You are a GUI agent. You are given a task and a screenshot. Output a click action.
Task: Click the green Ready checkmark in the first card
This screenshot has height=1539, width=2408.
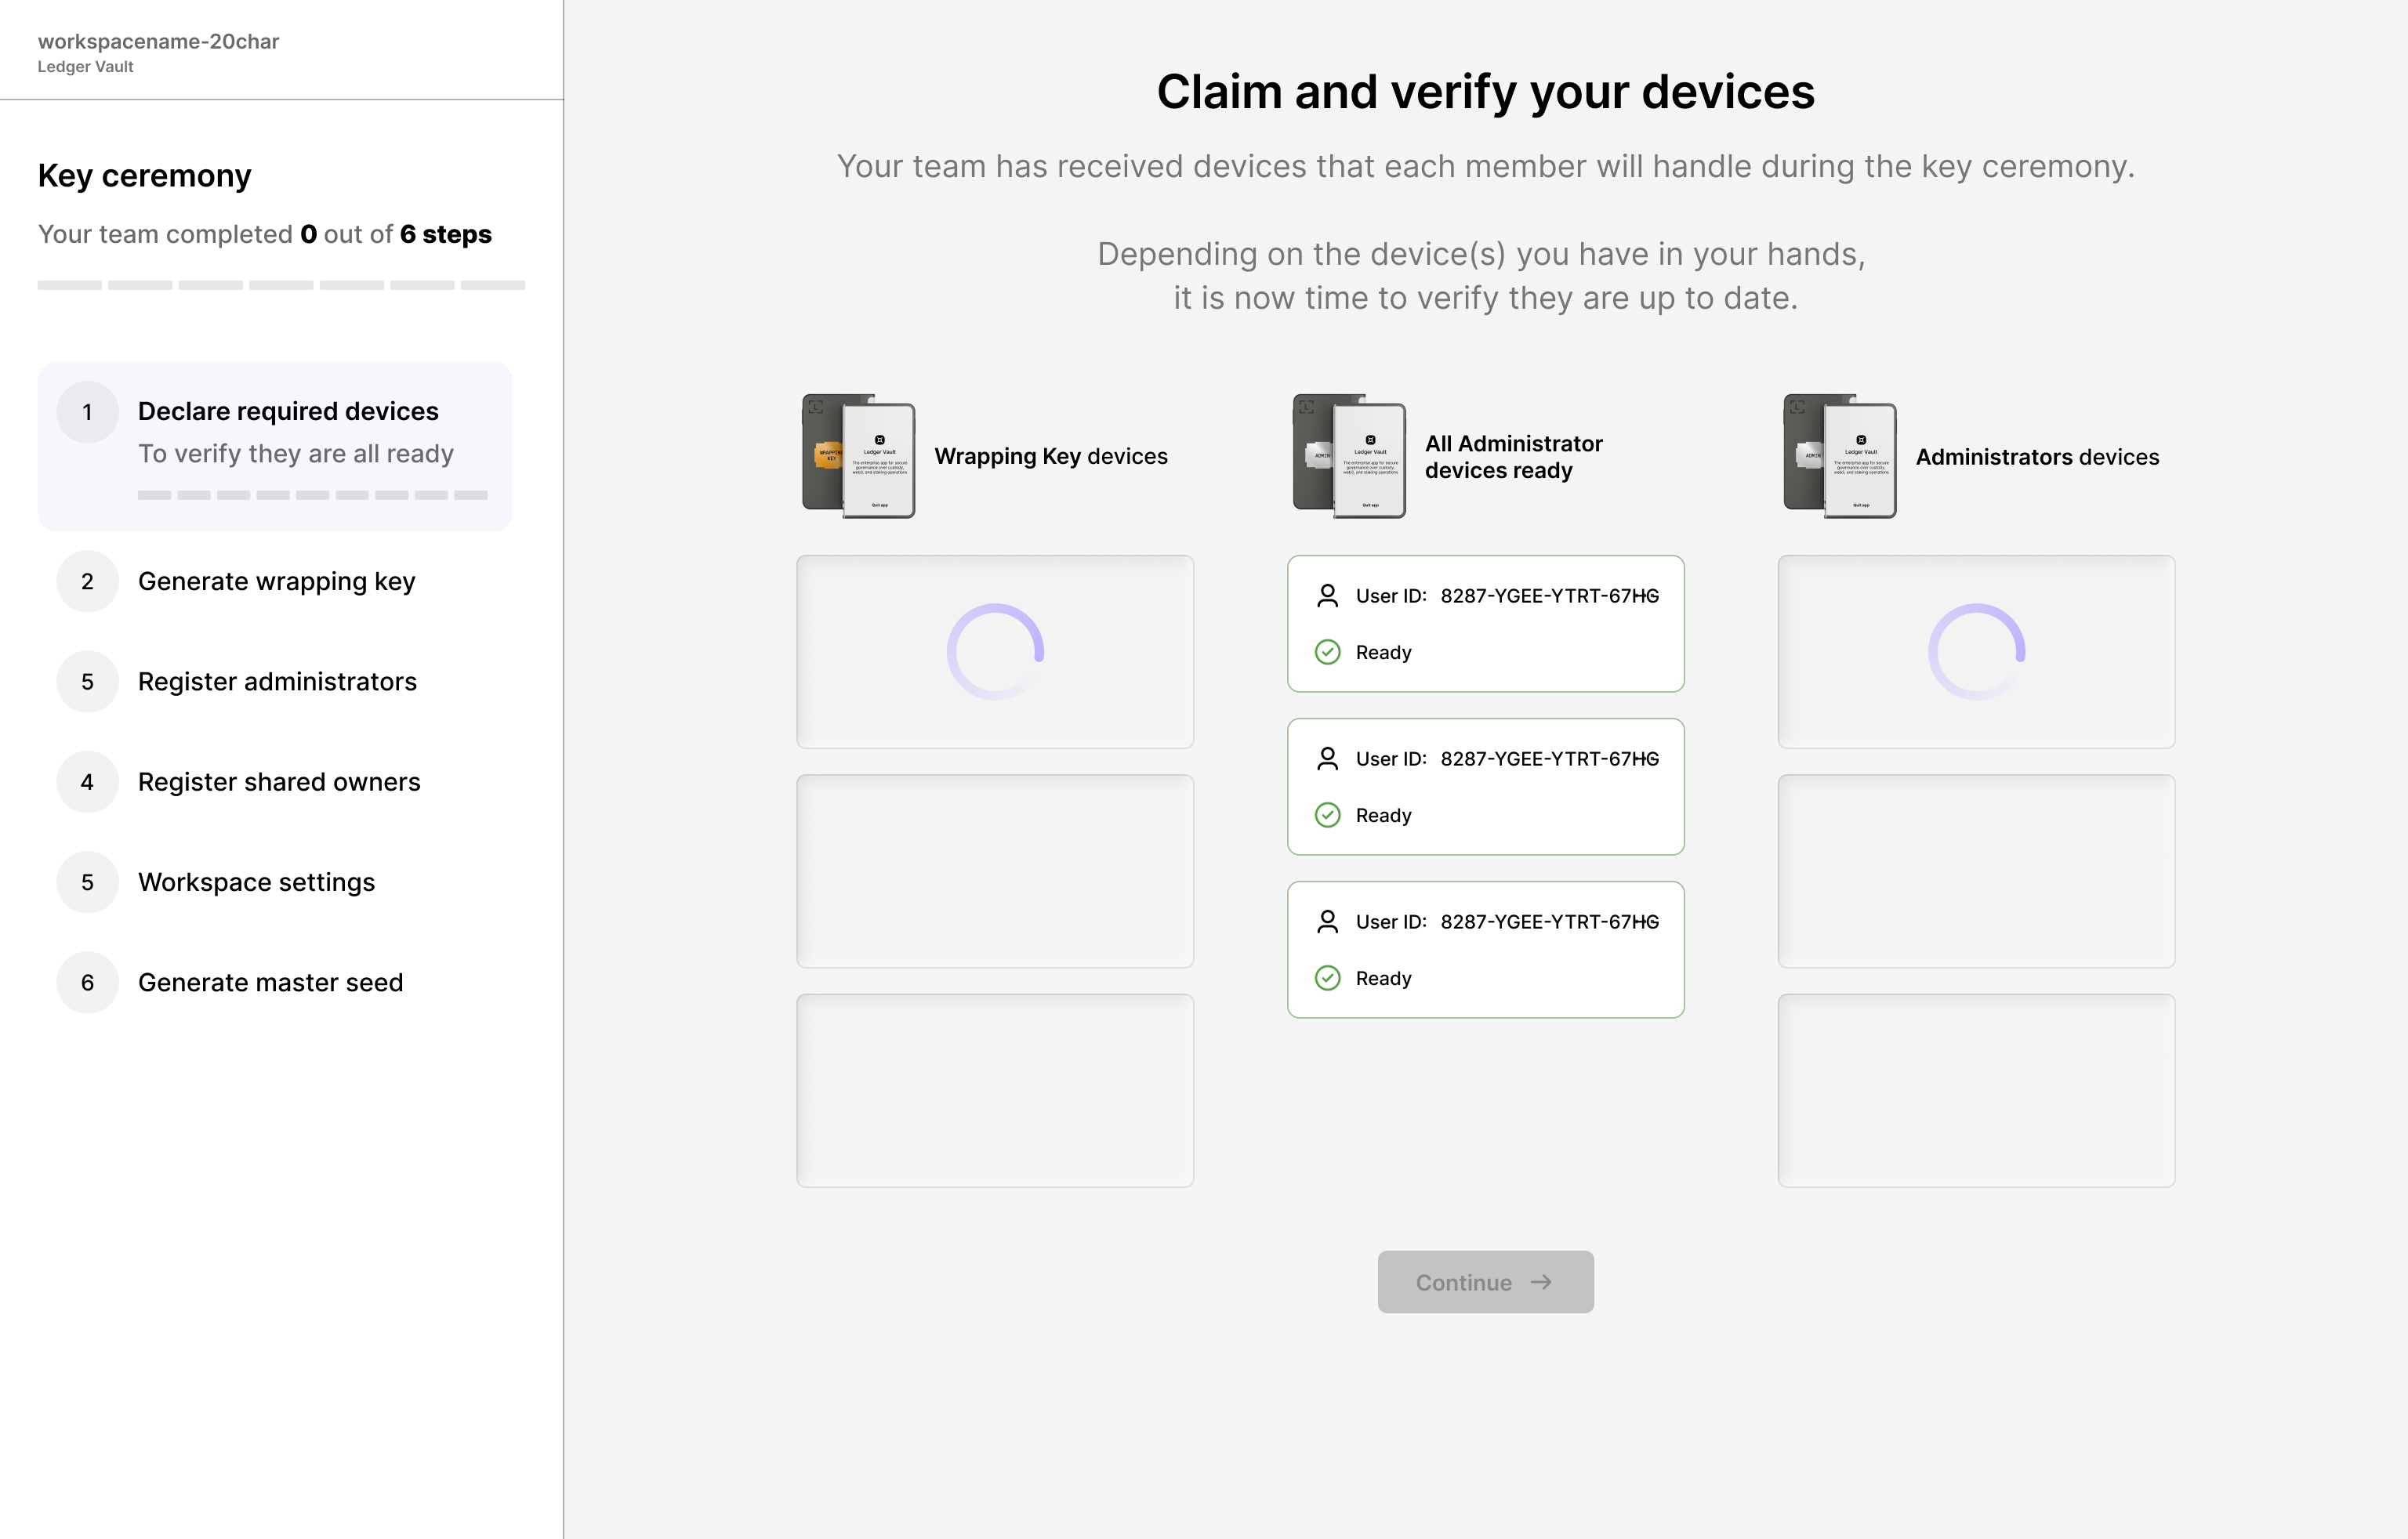click(x=1327, y=652)
